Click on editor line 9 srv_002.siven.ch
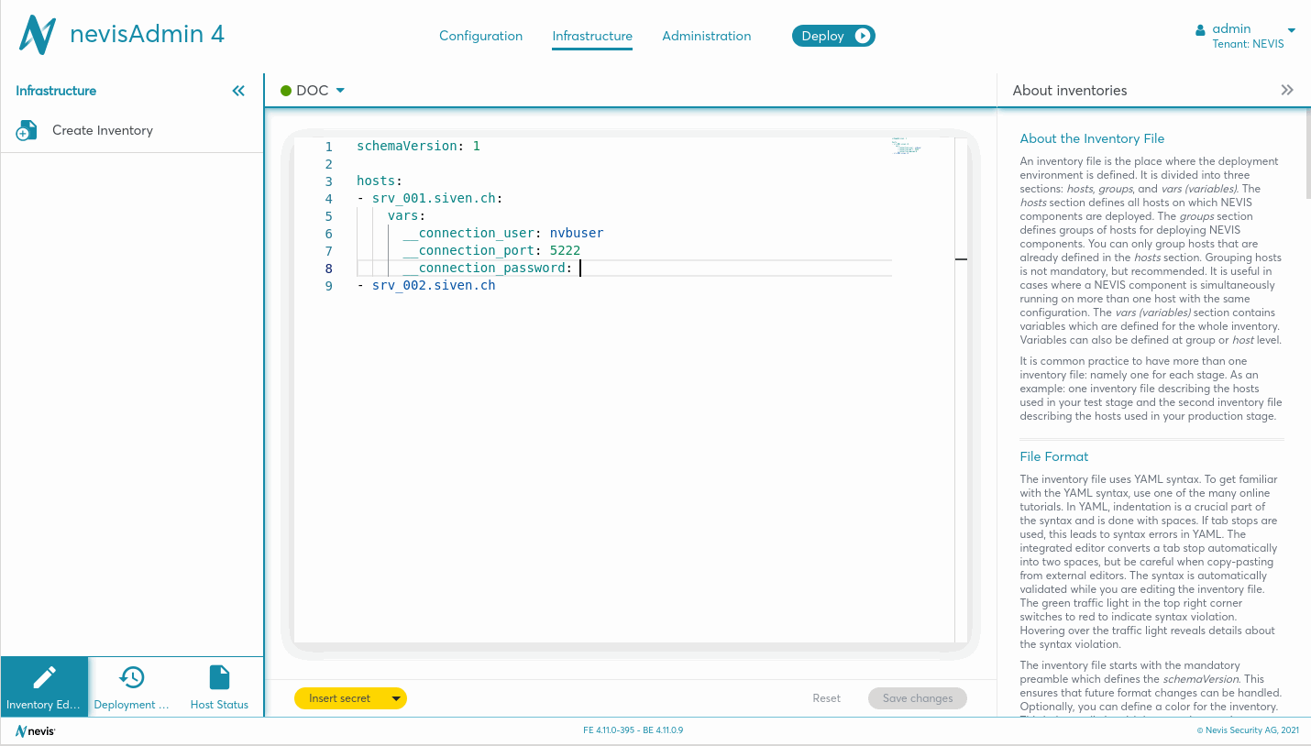The width and height of the screenshot is (1311, 746). [x=433, y=285]
